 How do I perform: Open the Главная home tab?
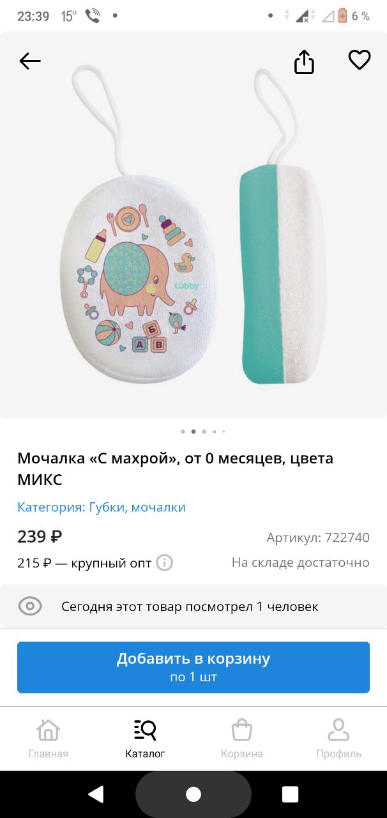tap(49, 739)
